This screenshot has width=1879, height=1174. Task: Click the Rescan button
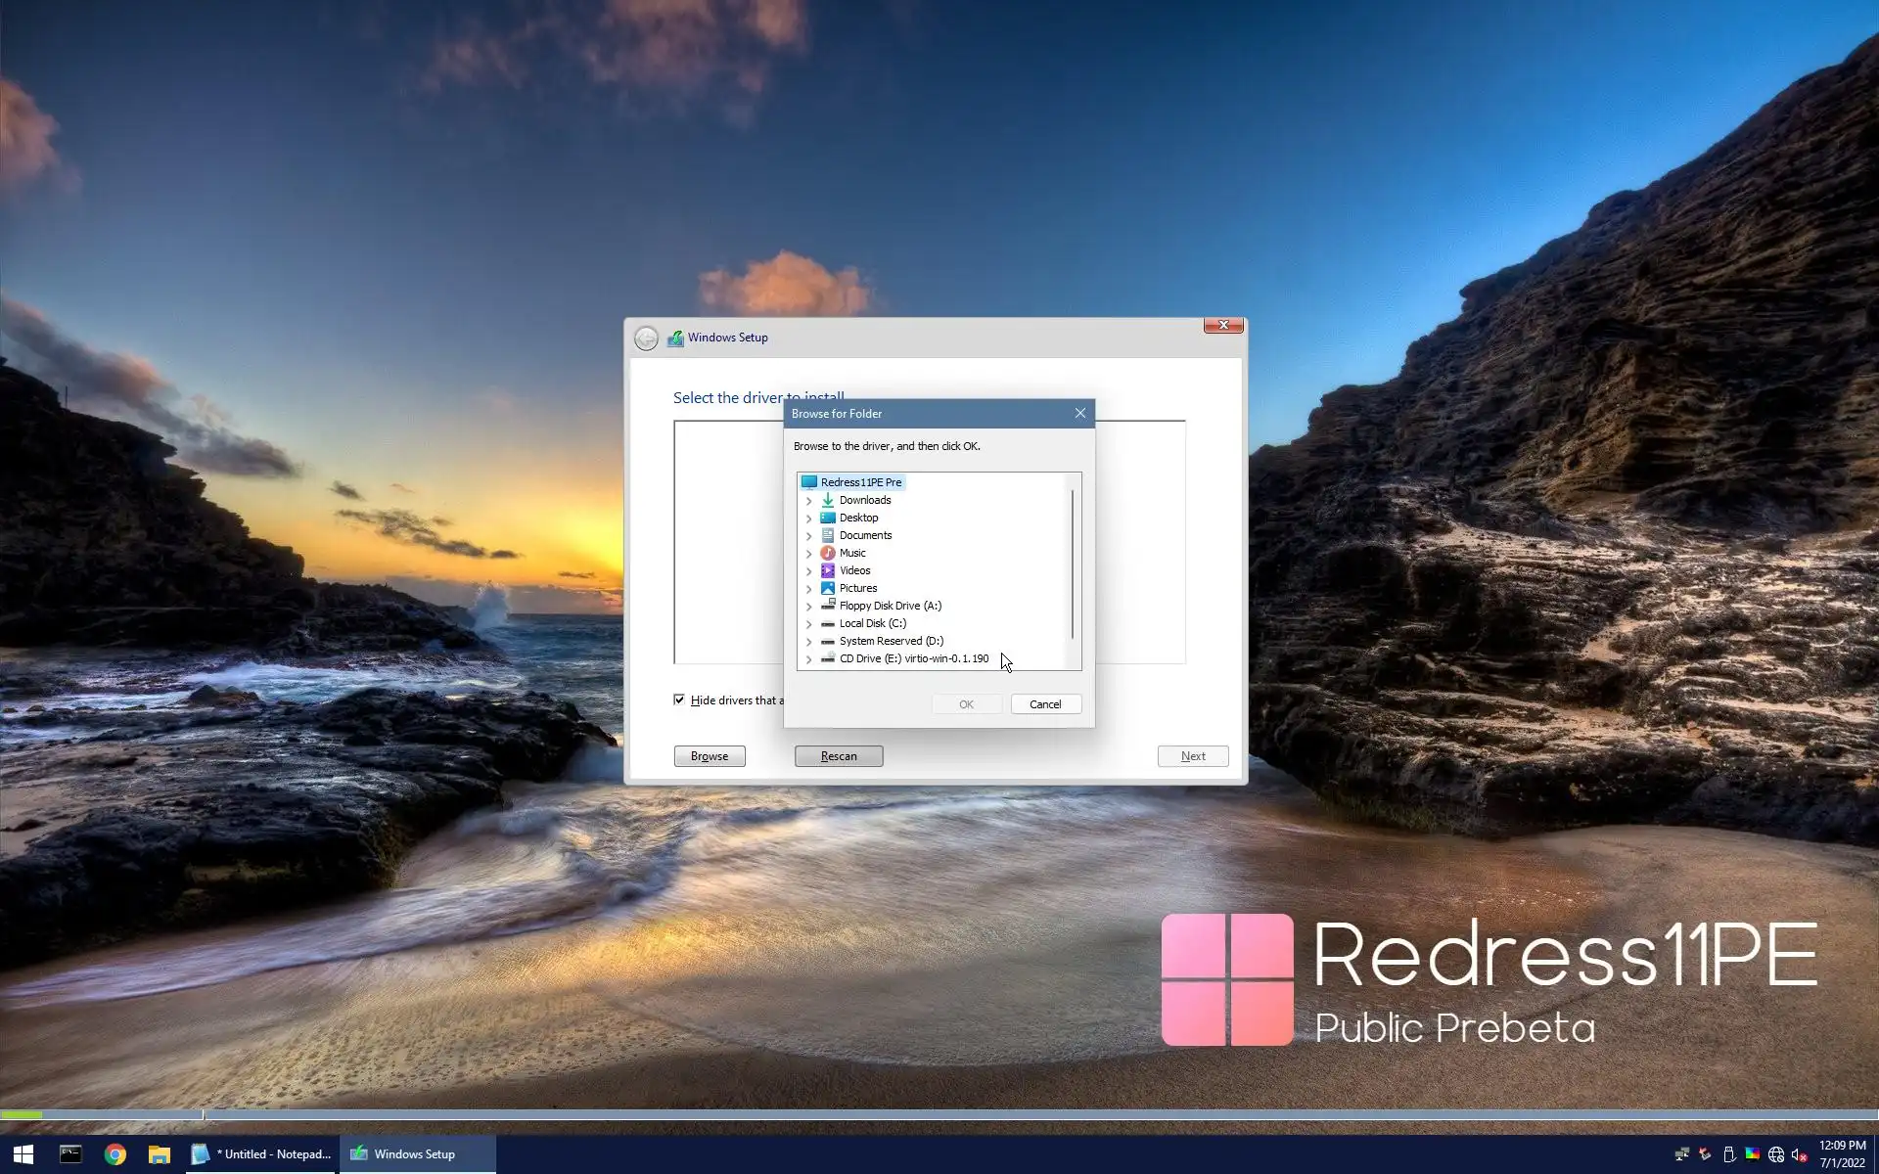tap(838, 756)
